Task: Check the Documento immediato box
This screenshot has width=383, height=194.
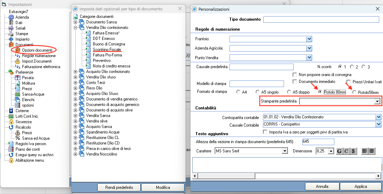Action: click(x=295, y=82)
